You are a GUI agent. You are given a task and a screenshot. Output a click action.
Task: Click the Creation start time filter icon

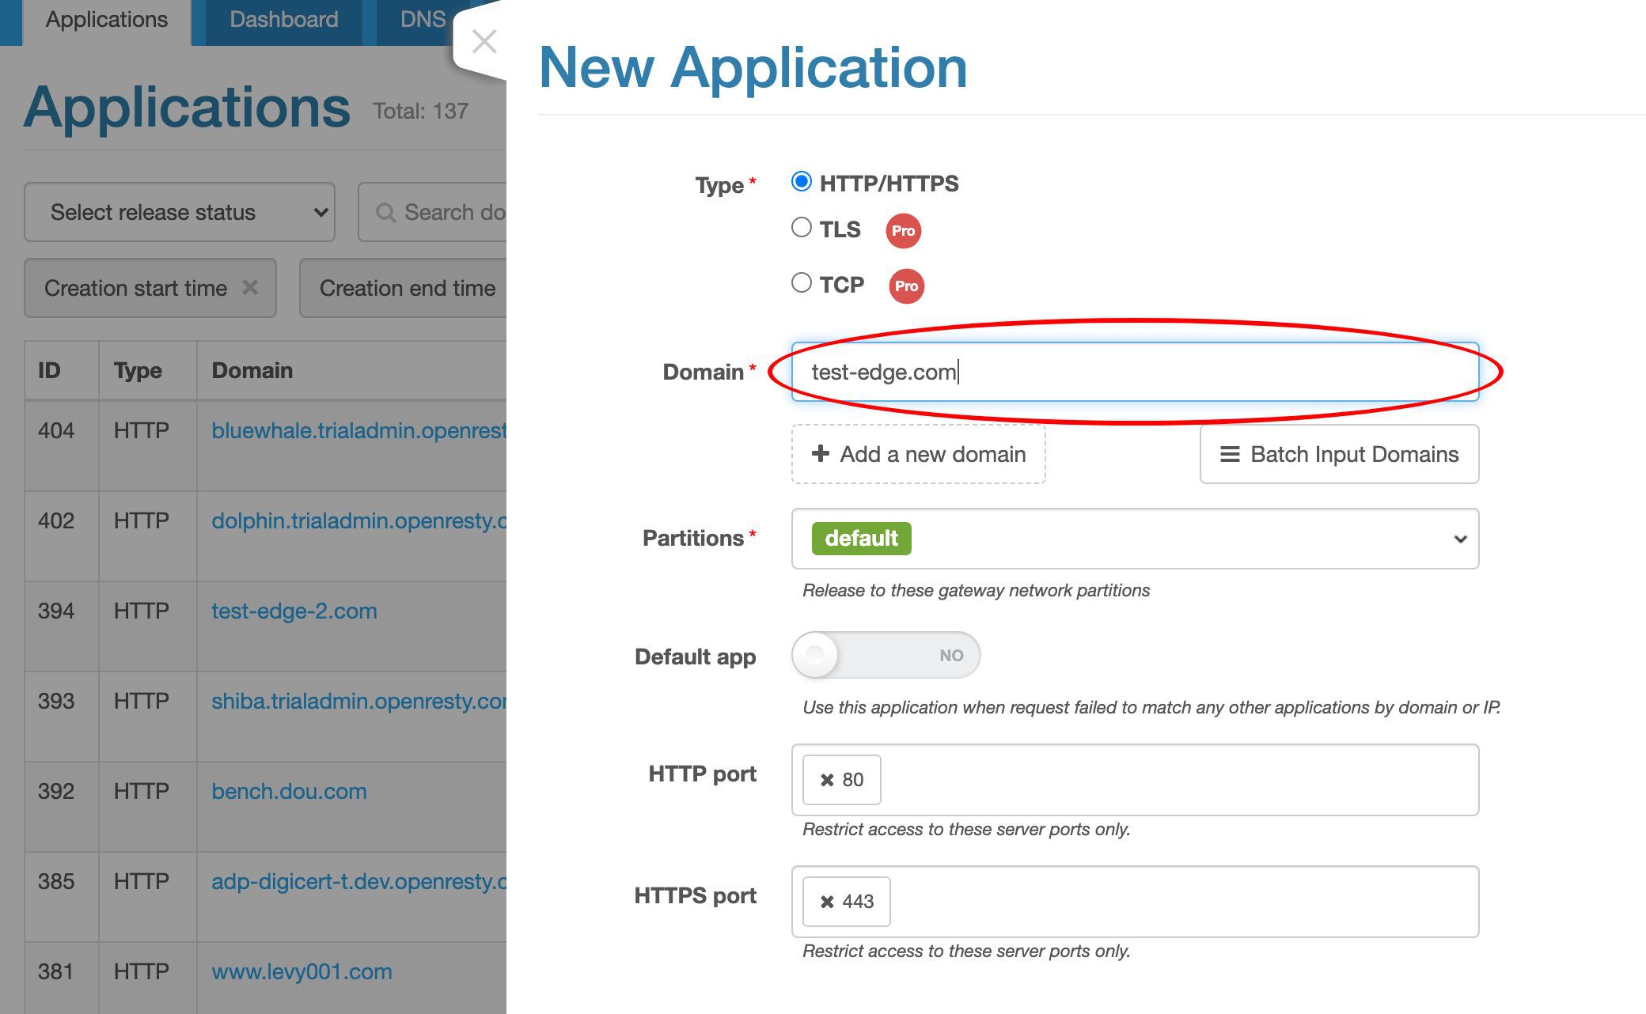[250, 286]
